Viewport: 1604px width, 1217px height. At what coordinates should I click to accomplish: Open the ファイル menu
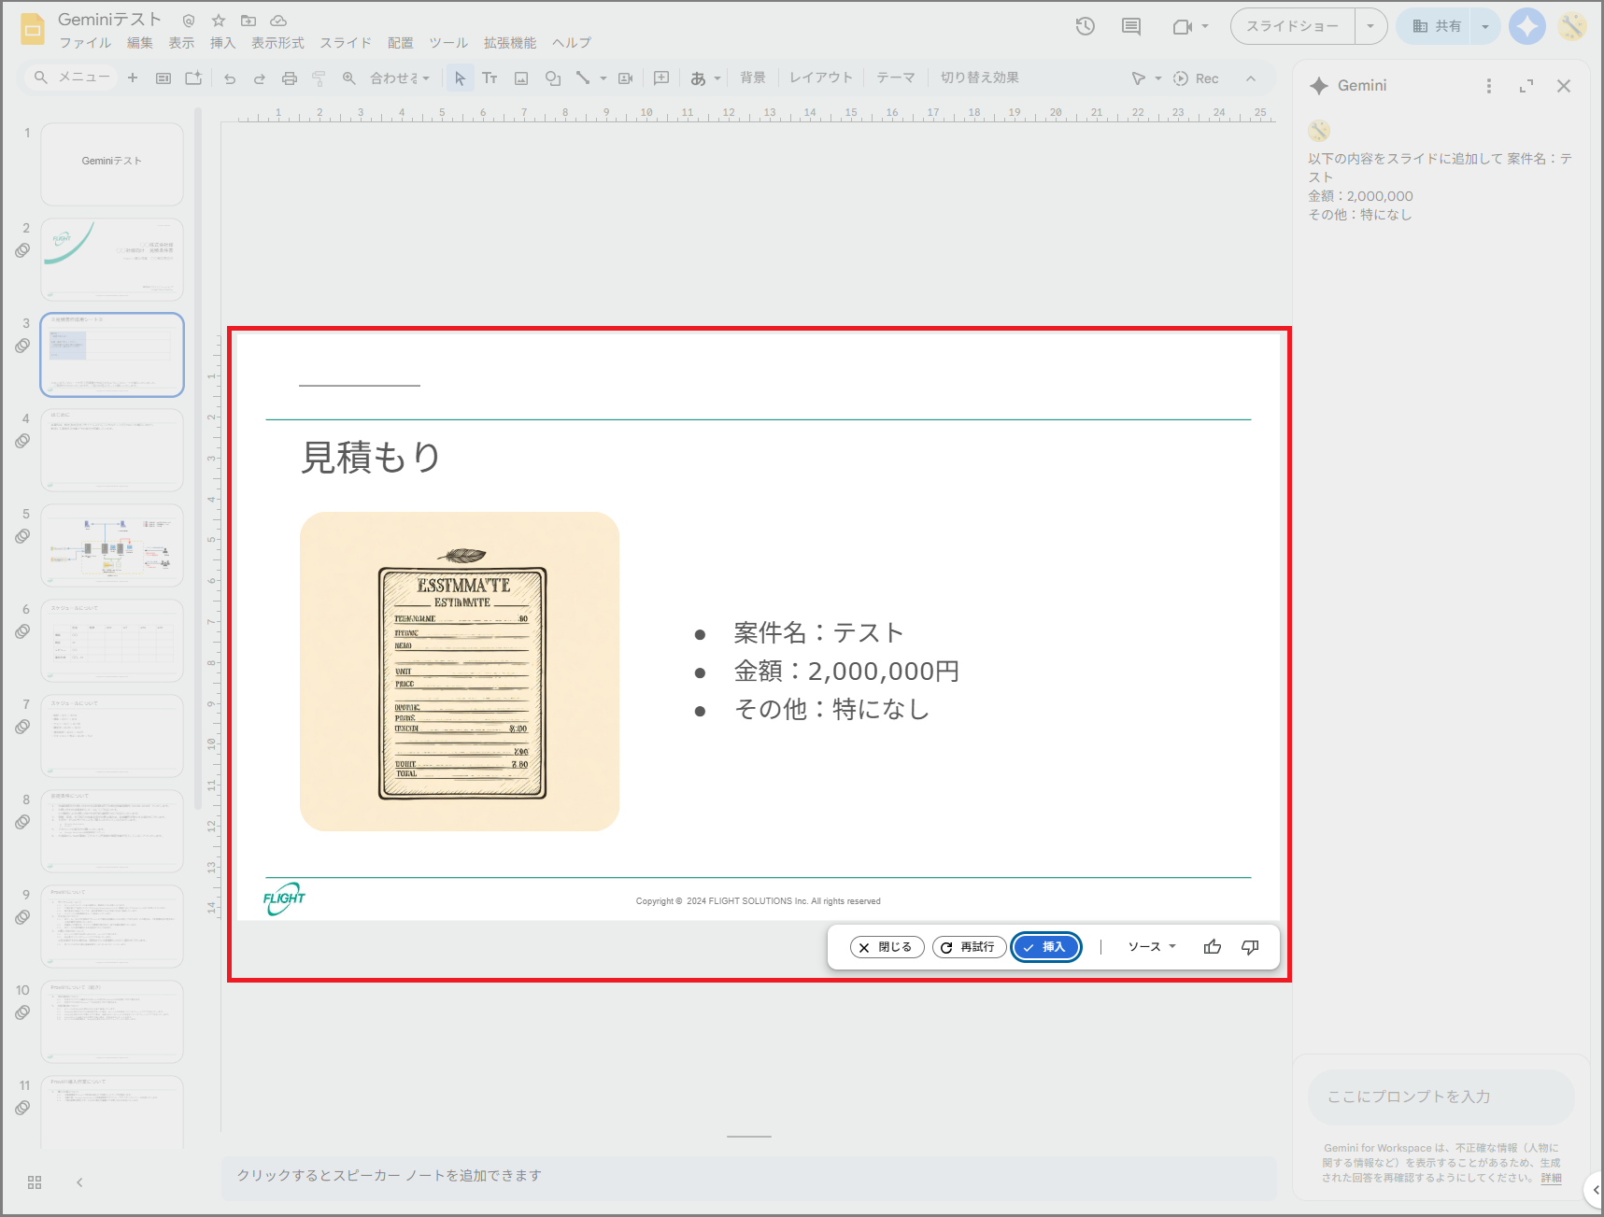(x=85, y=43)
